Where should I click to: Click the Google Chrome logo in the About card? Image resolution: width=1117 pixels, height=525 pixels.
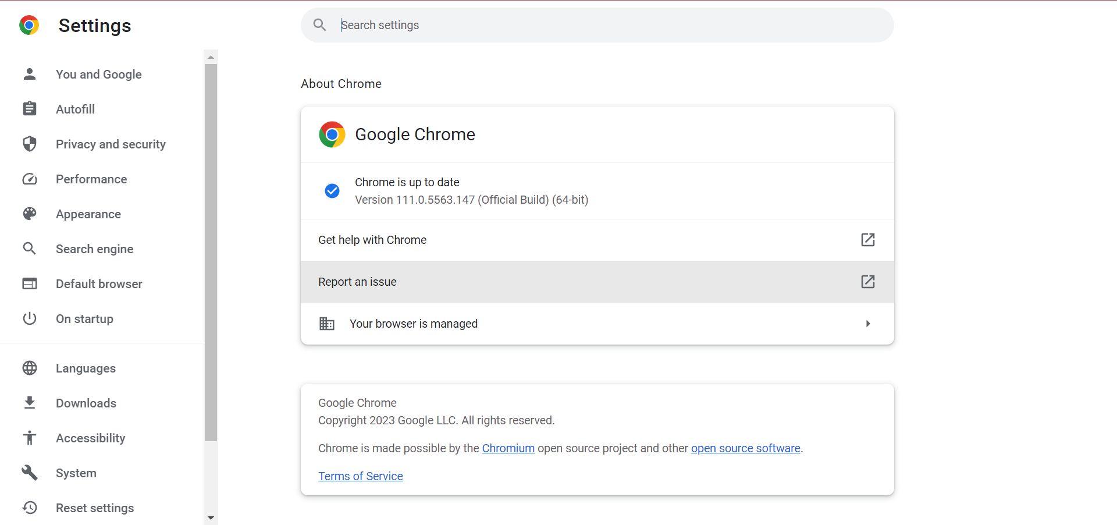click(332, 134)
